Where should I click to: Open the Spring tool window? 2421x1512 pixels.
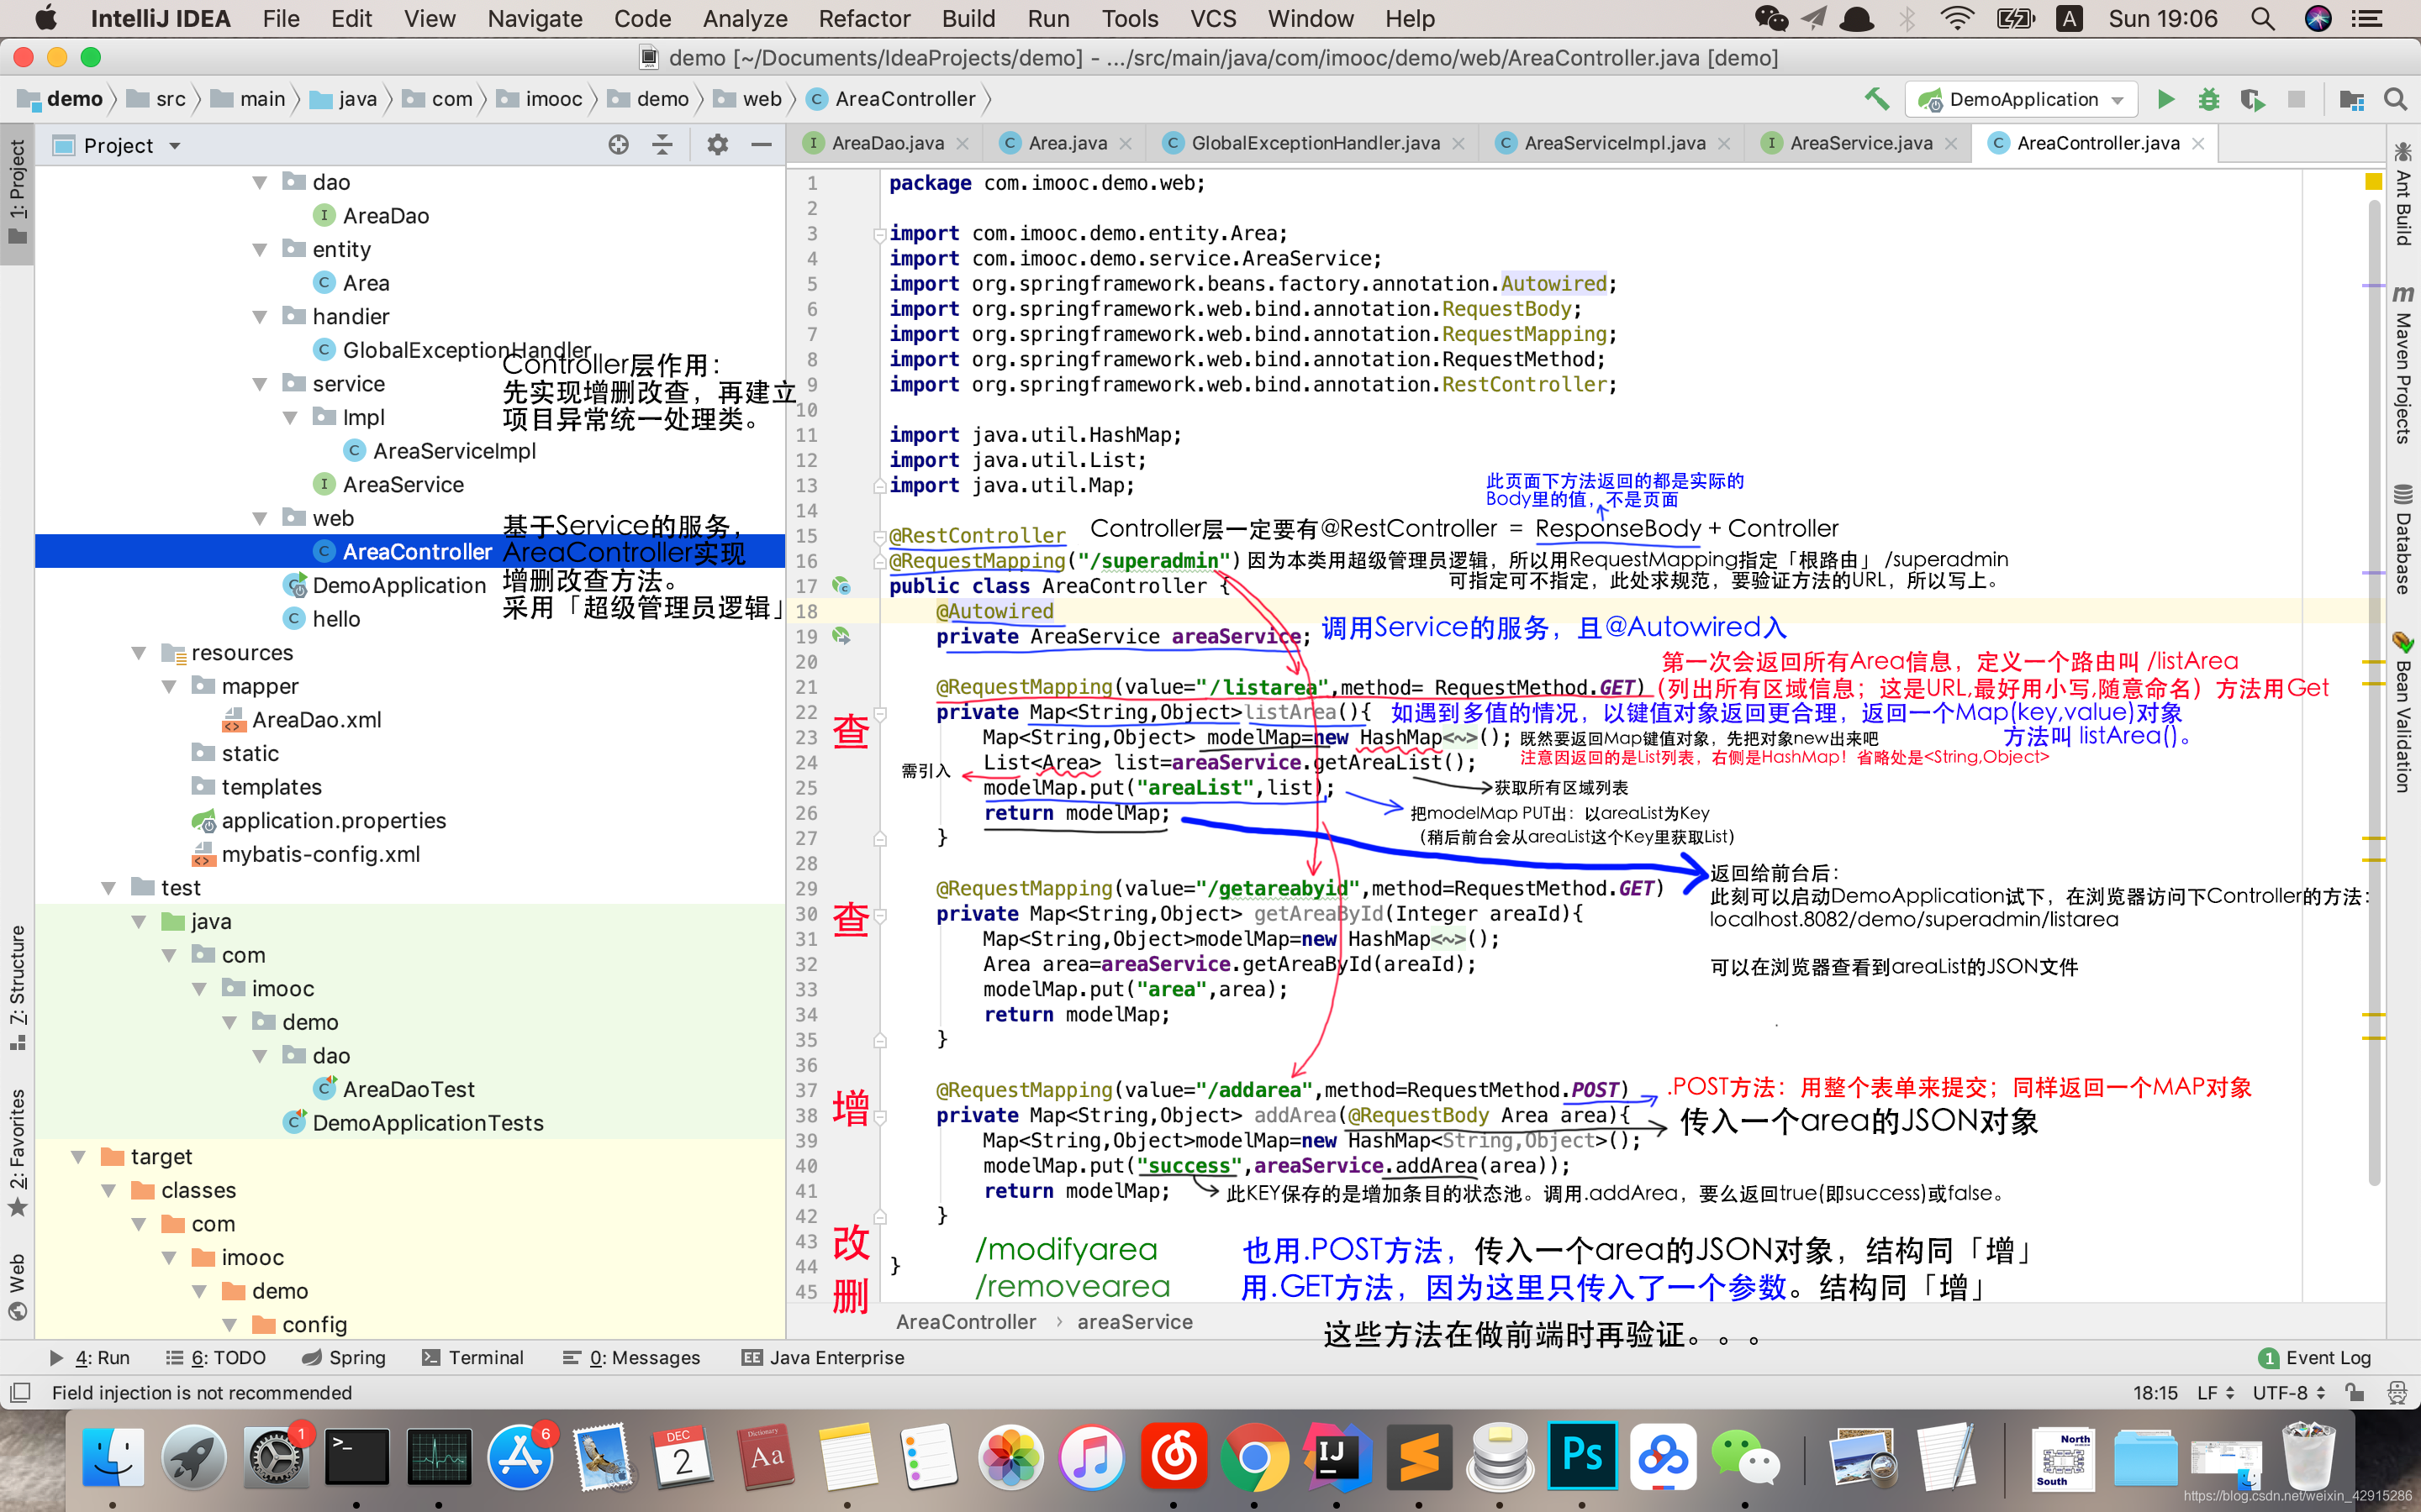pyautogui.click(x=343, y=1358)
